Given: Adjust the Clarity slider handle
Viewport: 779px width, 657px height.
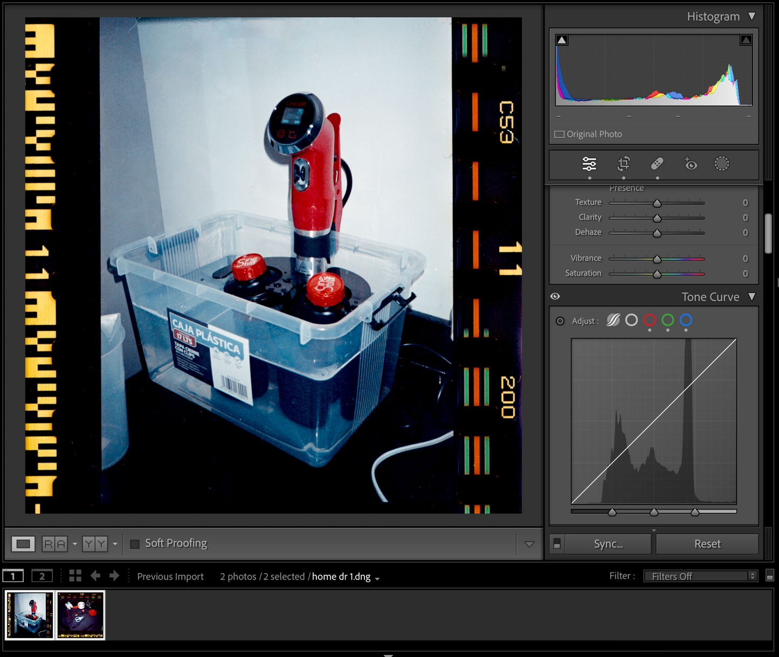Looking at the screenshot, I should (x=657, y=218).
